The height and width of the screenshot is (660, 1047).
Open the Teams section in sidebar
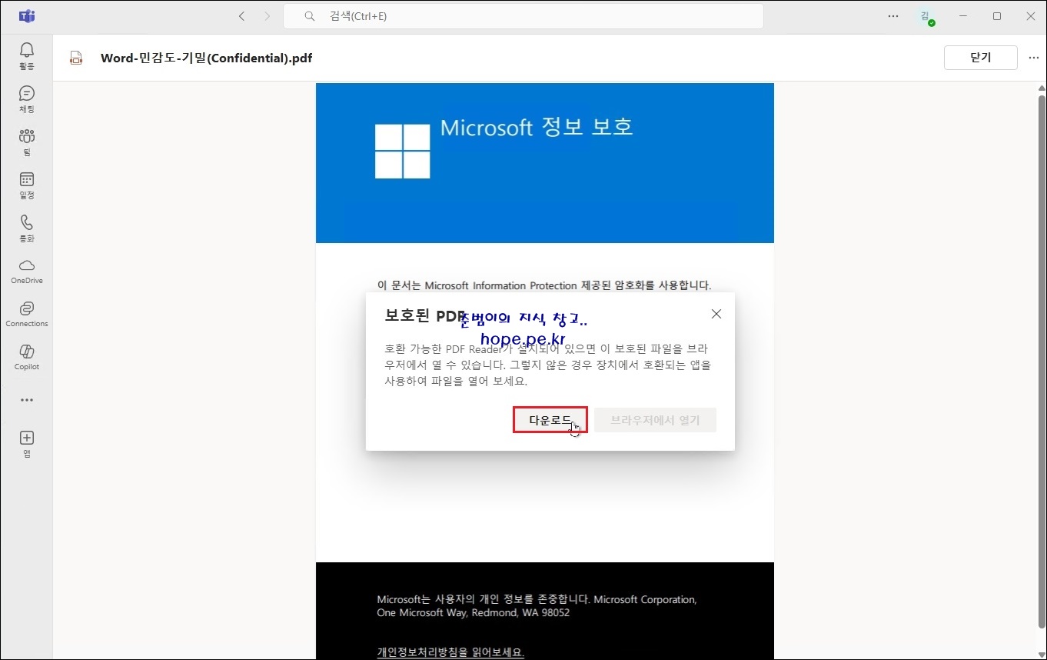coord(27,142)
